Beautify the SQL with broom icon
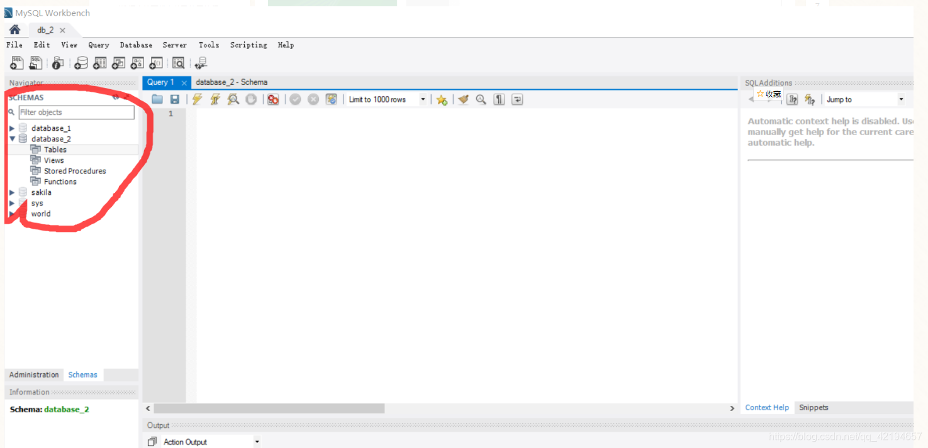Image resolution: width=928 pixels, height=448 pixels. point(464,99)
